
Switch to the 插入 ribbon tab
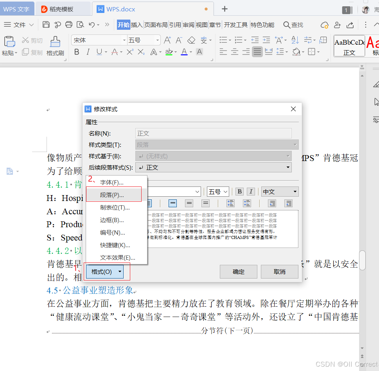coord(137,25)
